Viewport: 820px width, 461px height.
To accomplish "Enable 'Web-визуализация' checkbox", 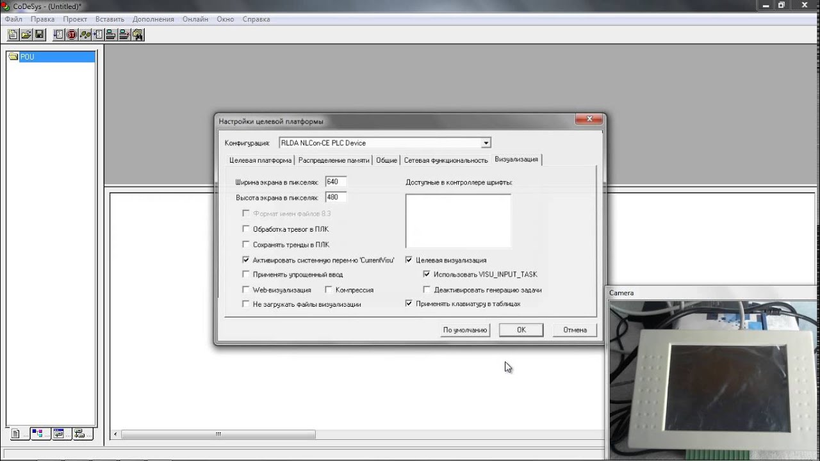I will [x=246, y=289].
